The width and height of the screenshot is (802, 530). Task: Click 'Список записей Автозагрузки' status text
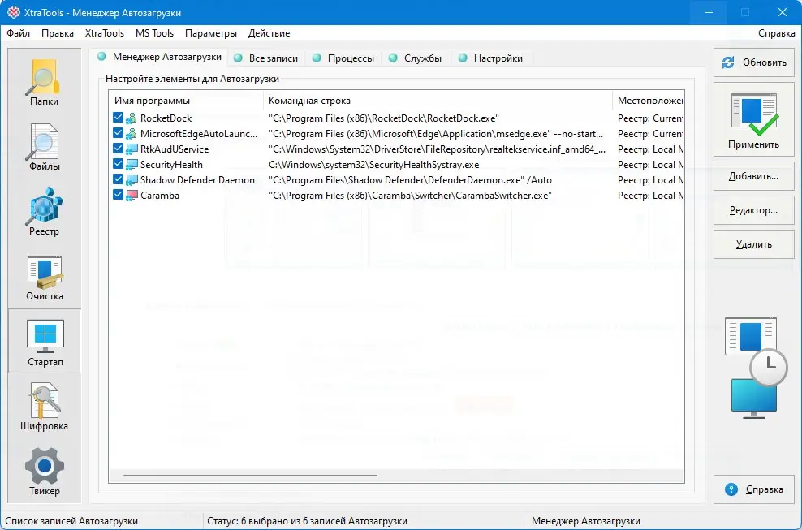[x=71, y=521]
